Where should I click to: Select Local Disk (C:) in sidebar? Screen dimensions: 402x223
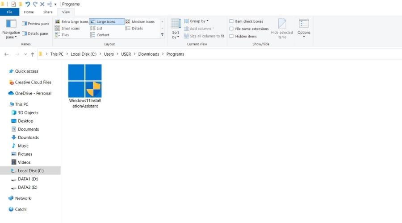[x=30, y=170]
